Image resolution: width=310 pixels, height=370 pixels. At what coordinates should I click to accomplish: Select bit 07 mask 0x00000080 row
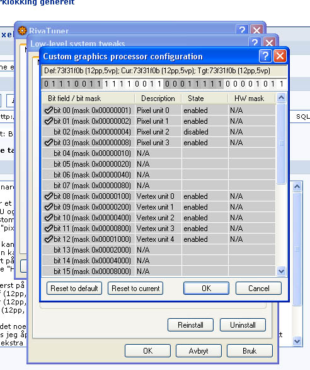(x=159, y=185)
